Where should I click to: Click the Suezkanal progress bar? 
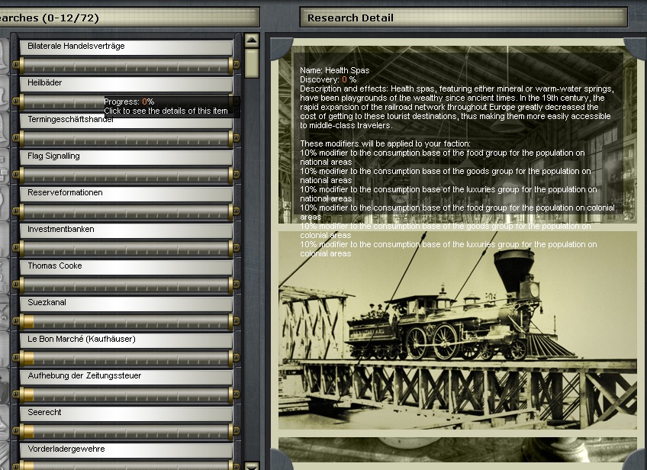click(126, 321)
